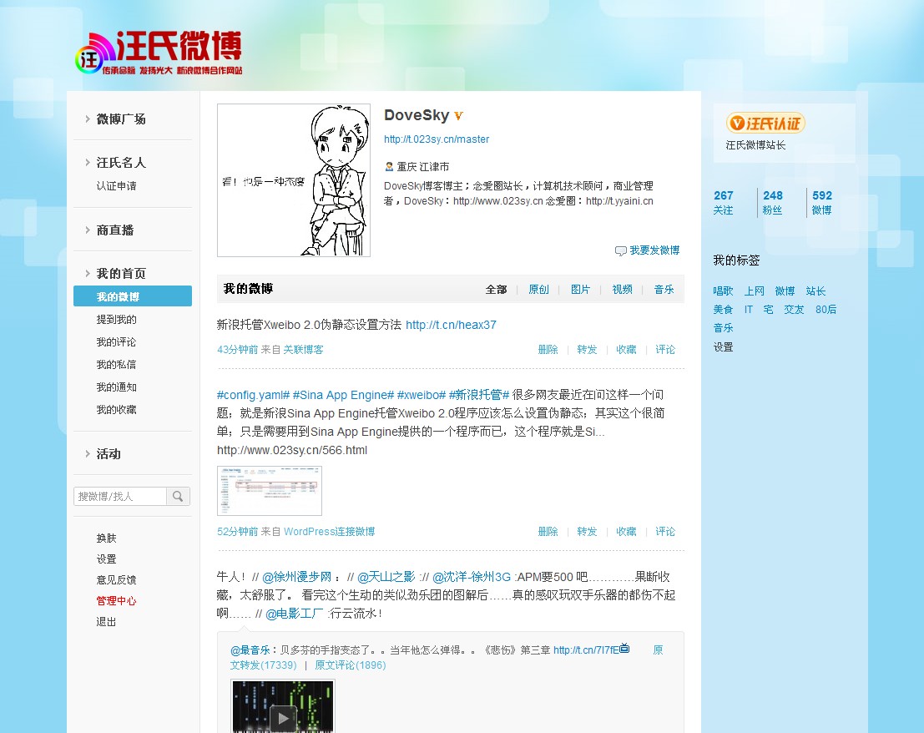Click the yellow V badge beside DoveSky
924x733 pixels.
coord(457,115)
